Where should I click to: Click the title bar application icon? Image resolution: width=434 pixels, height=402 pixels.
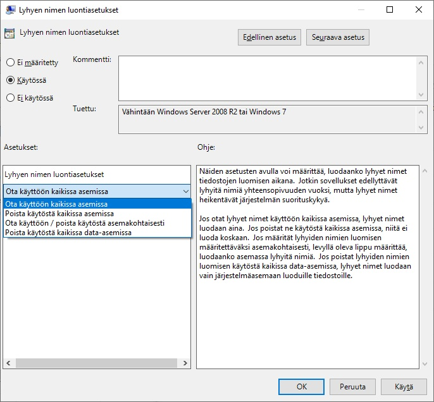pyautogui.click(x=11, y=10)
